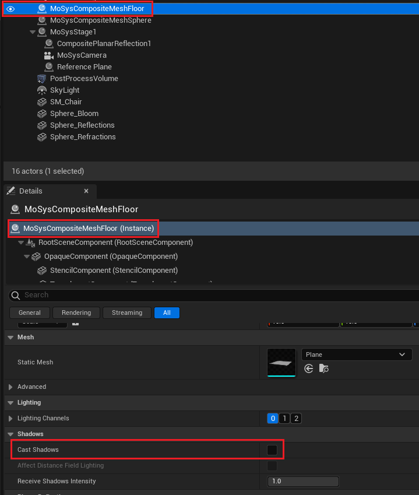The image size is (419, 495).
Task: Select MoSysCamera in the outliner
Action: click(82, 55)
